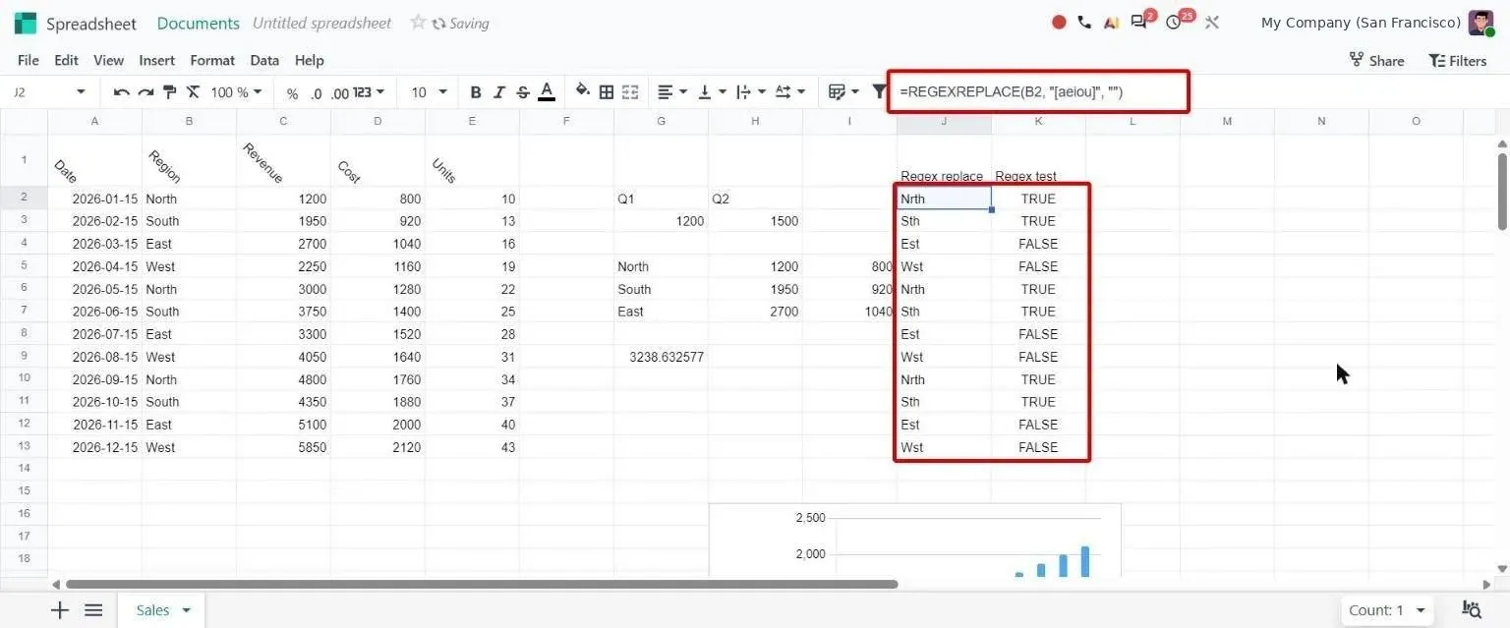Select cell containing 3238.632577
This screenshot has width=1510, height=628.
661,357
